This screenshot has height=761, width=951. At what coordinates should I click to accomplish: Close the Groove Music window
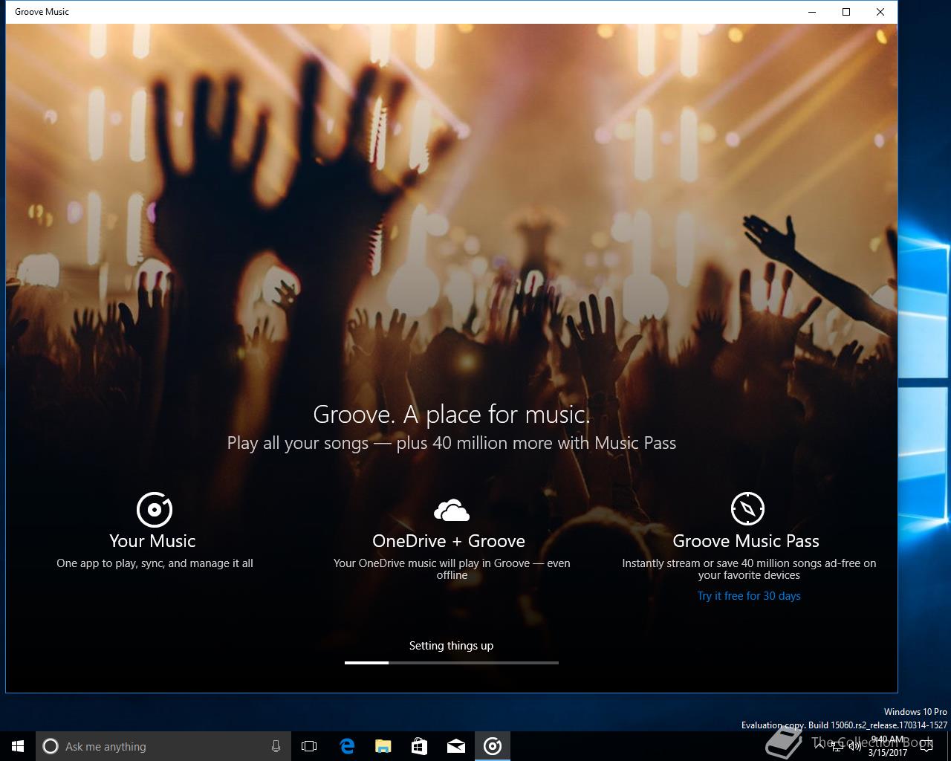pos(880,12)
